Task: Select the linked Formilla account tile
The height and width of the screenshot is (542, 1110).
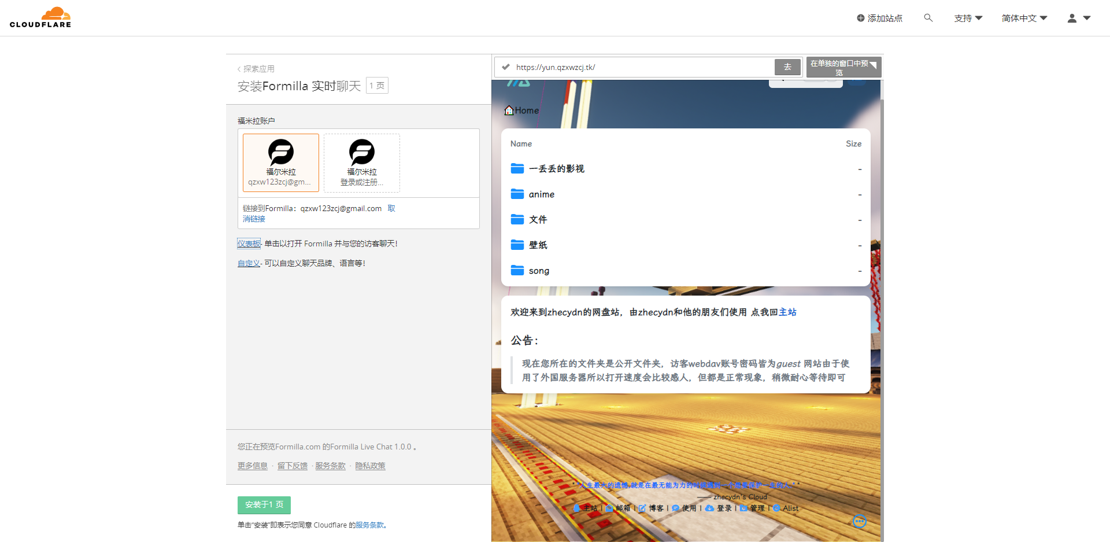Action: (x=281, y=163)
